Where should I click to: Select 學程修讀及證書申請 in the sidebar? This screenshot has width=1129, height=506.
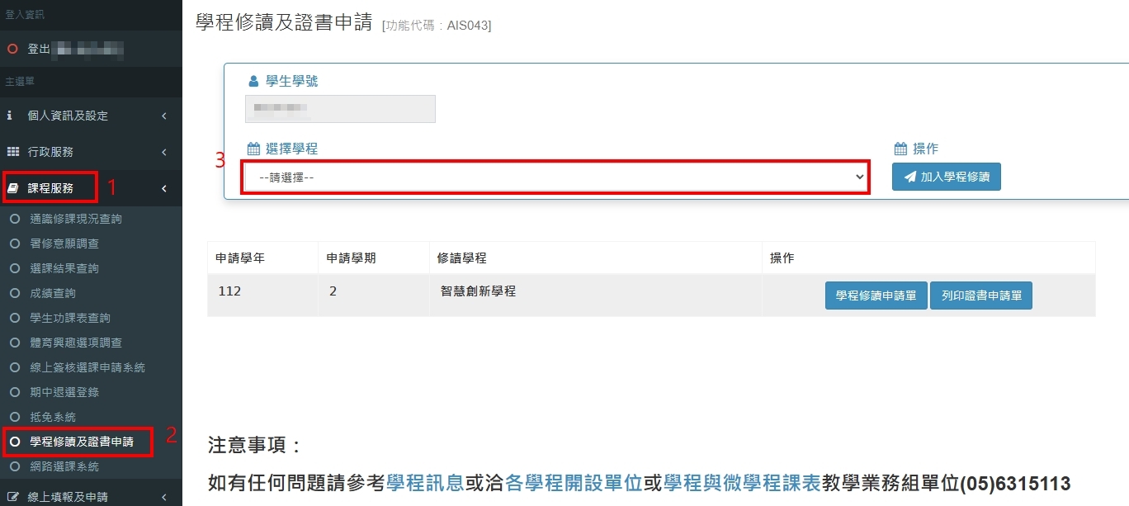coord(81,442)
